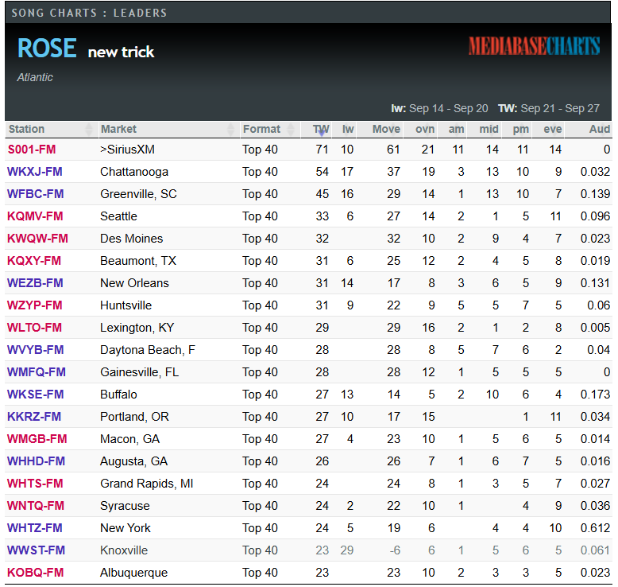Viewport: 618px width, 587px height.
Task: Open the KQMV-FM station link
Action: tap(35, 216)
